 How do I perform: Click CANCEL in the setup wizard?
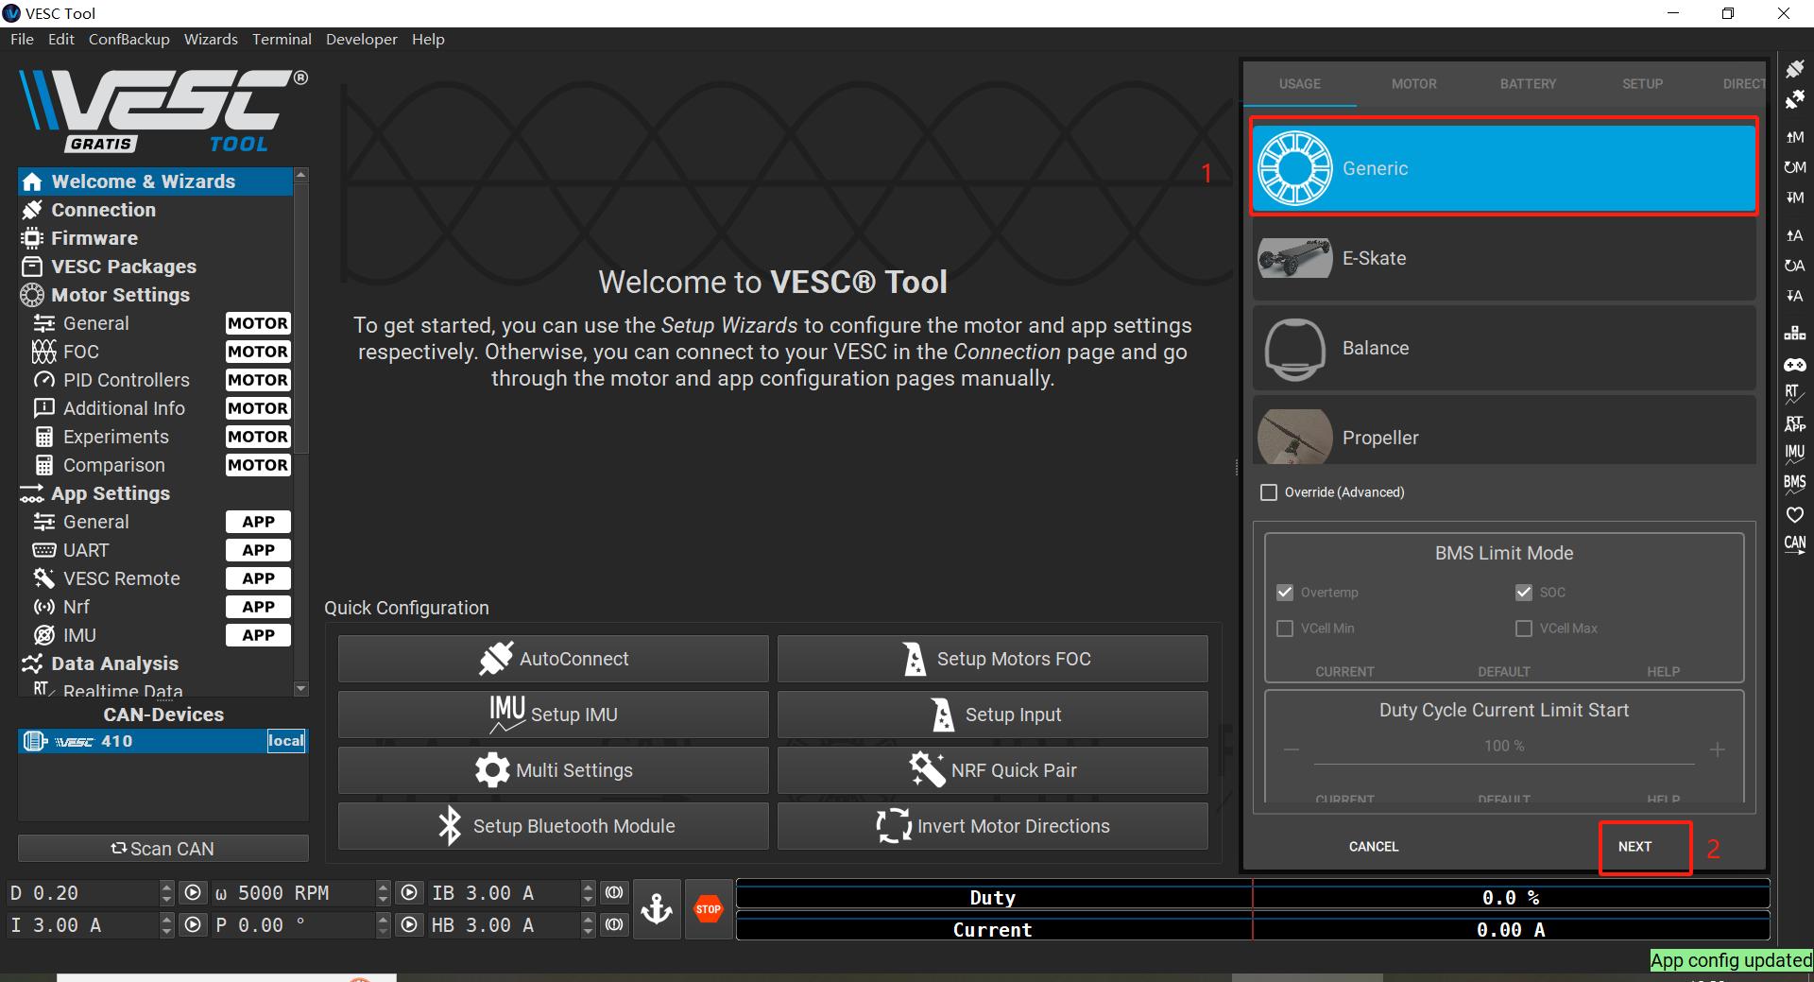point(1373,847)
